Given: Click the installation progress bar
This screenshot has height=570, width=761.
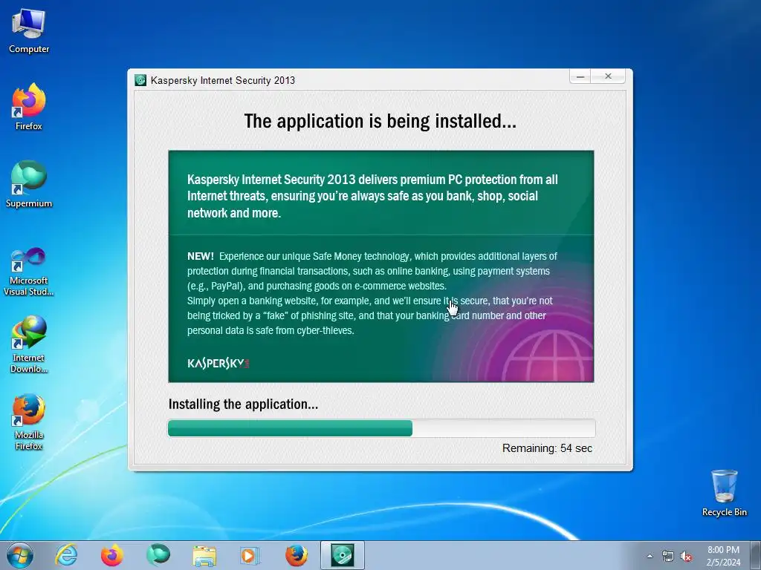Looking at the screenshot, I should point(381,428).
